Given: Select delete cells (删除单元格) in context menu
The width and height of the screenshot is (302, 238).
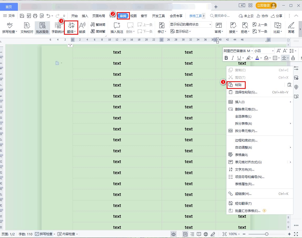Looking at the screenshot, I should point(260,109).
